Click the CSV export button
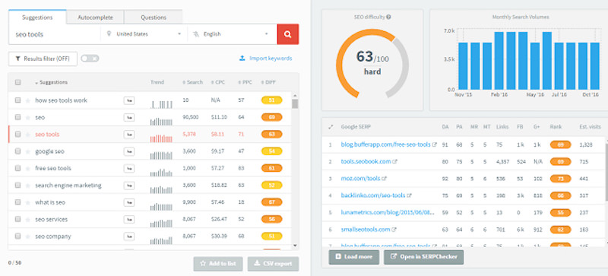Screen dimensions: 608x276 pos(274,264)
